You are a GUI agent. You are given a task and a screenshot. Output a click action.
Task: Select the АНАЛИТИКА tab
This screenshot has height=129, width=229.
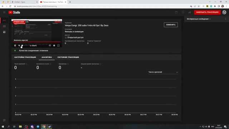(x=47, y=57)
